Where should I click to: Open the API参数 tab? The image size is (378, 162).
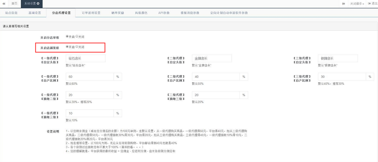click(x=164, y=13)
